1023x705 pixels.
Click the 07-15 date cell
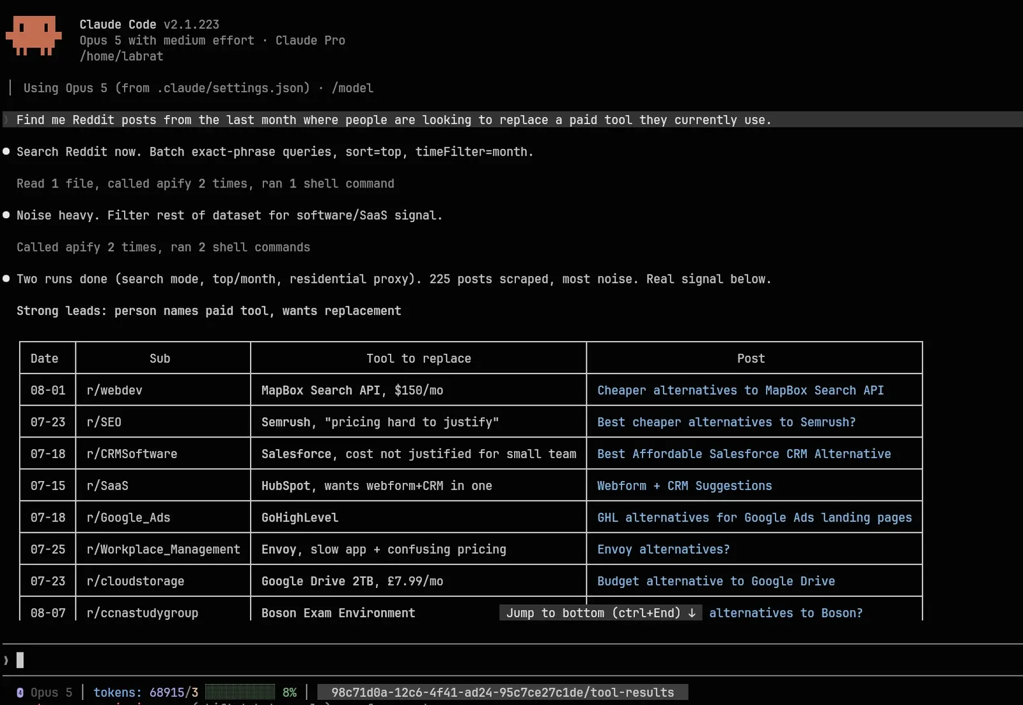[48, 486]
